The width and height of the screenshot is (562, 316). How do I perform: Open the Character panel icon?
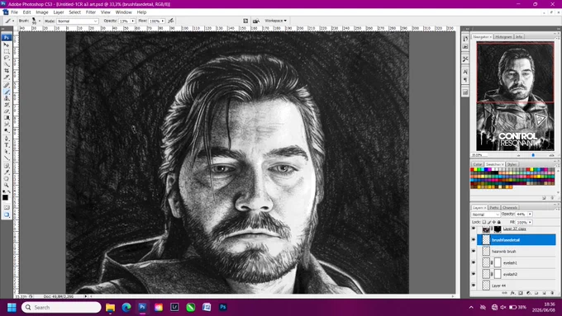(465, 72)
